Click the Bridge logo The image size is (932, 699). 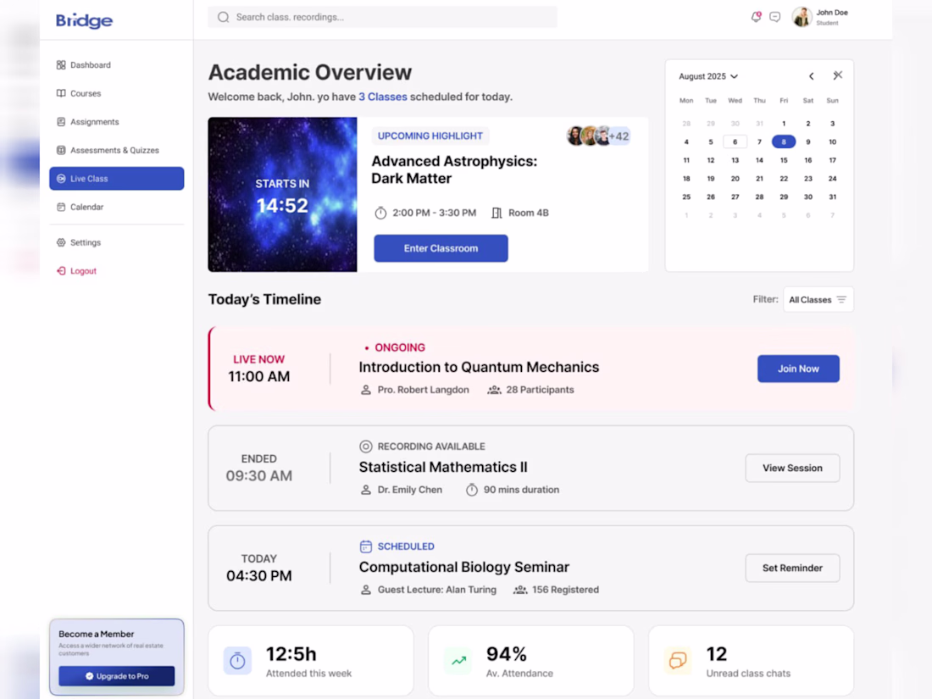tap(85, 21)
